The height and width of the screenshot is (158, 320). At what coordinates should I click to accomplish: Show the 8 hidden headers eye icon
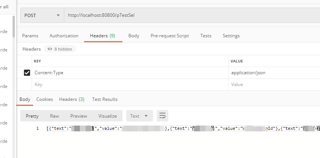click(50, 49)
